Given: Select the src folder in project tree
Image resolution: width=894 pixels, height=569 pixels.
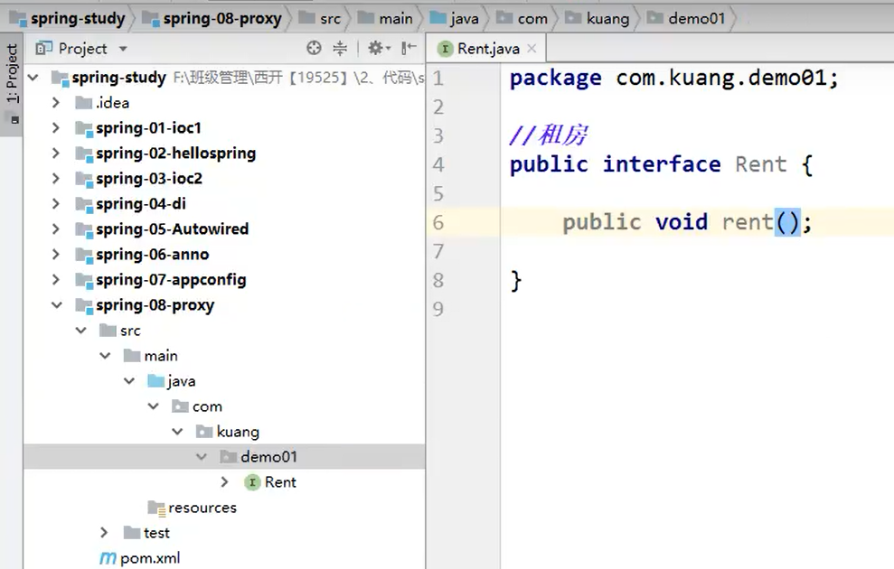Looking at the screenshot, I should pos(130,331).
